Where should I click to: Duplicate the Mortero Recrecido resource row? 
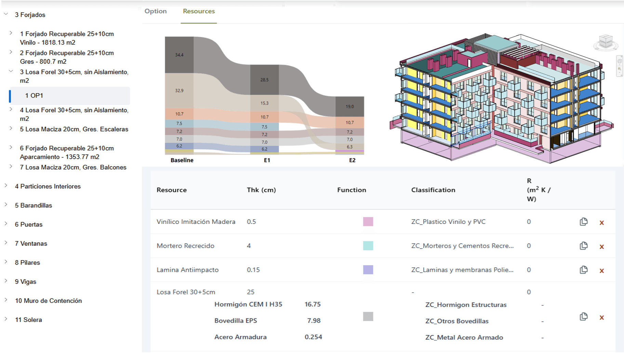(x=583, y=246)
